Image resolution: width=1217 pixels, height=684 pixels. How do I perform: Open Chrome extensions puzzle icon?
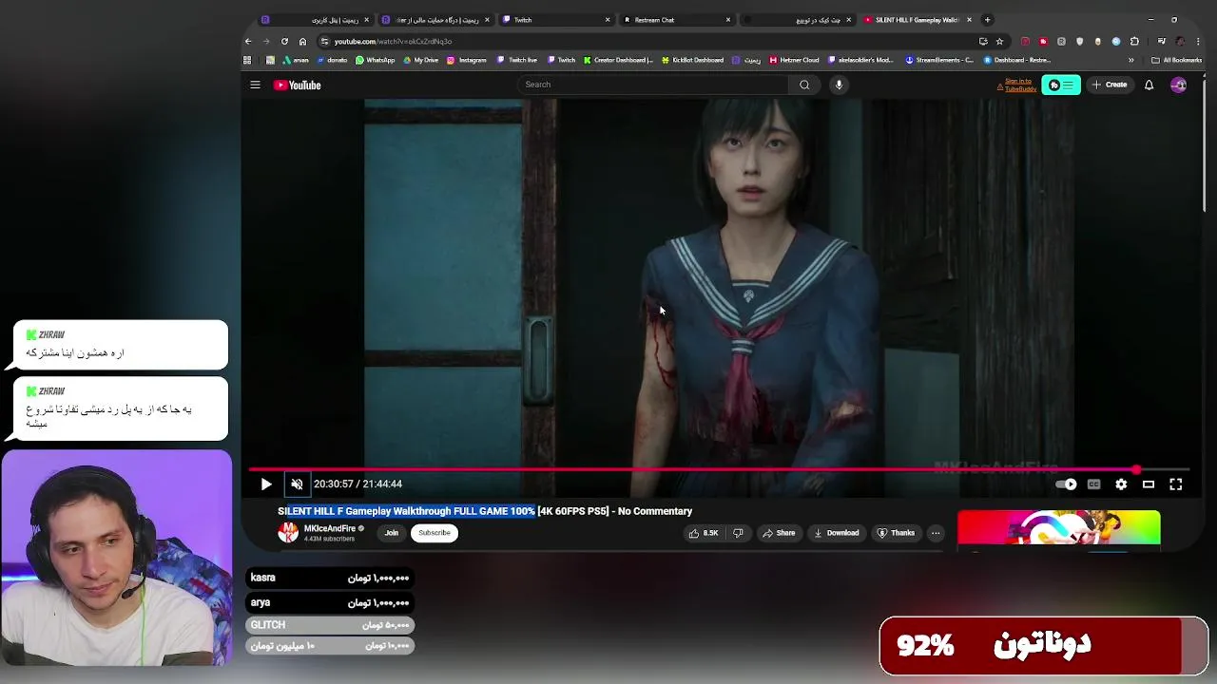(1134, 41)
